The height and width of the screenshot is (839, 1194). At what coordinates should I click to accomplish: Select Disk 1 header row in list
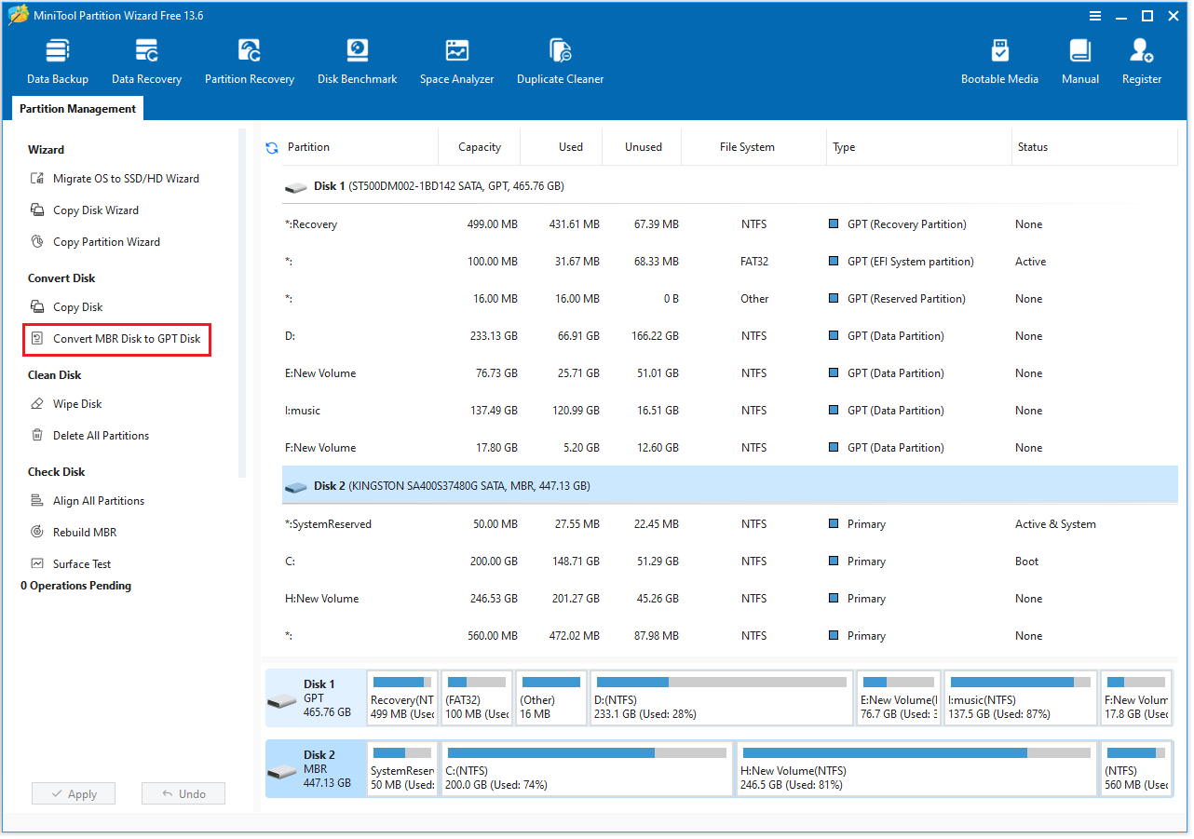pos(730,186)
